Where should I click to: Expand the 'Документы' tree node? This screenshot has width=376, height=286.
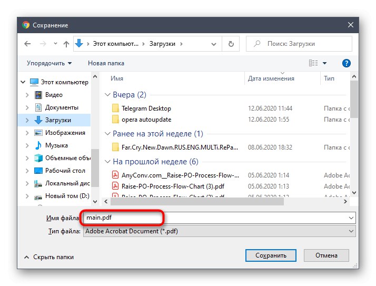[27, 107]
